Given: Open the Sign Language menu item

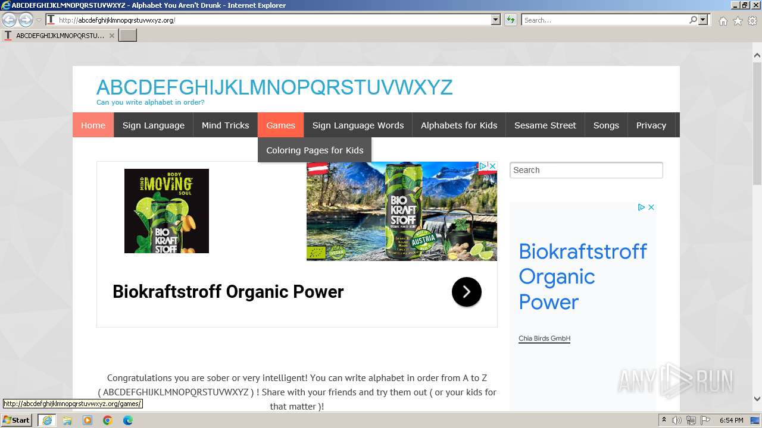Looking at the screenshot, I should (x=154, y=125).
